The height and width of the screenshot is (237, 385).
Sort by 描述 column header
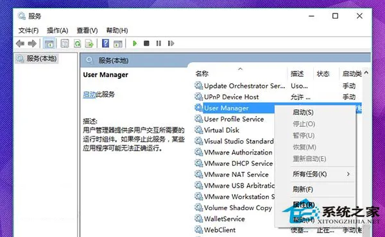297,74
